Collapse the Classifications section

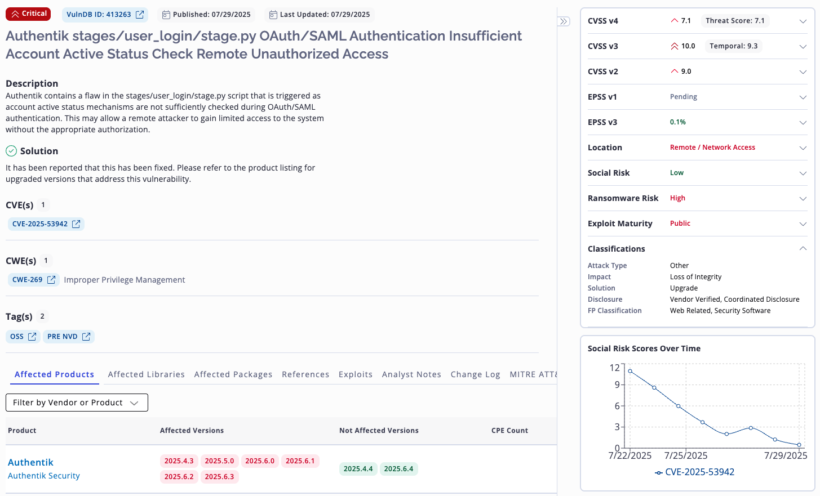click(803, 248)
